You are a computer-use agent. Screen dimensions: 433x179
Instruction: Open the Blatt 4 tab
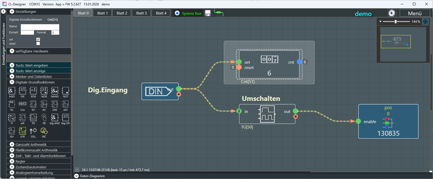point(161,13)
